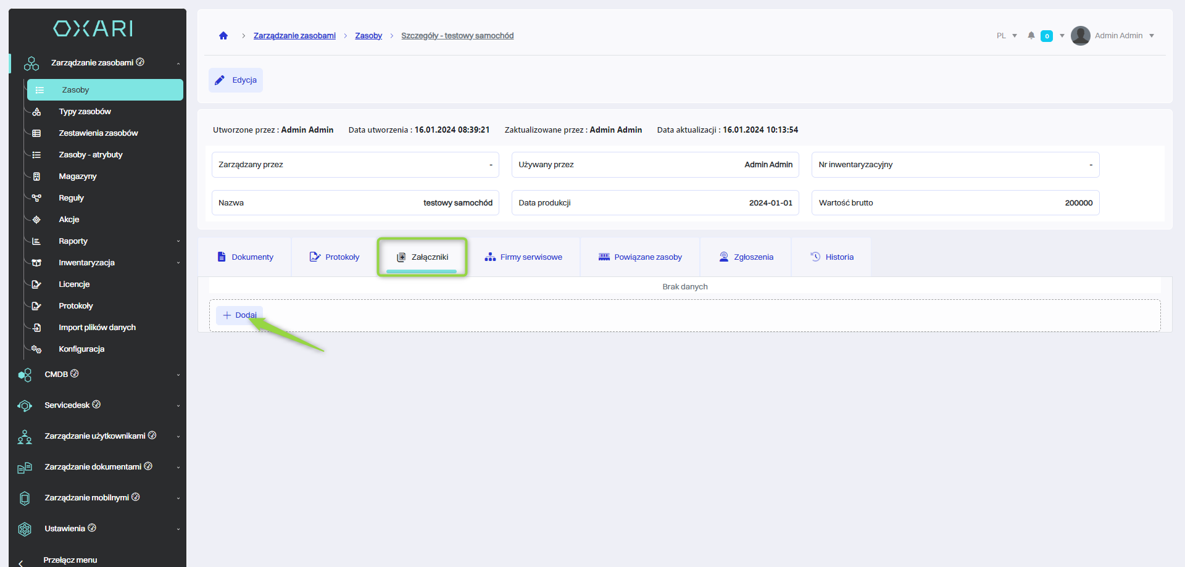Click the CMDB module icon in sidebar
The image size is (1185, 567).
25,375
